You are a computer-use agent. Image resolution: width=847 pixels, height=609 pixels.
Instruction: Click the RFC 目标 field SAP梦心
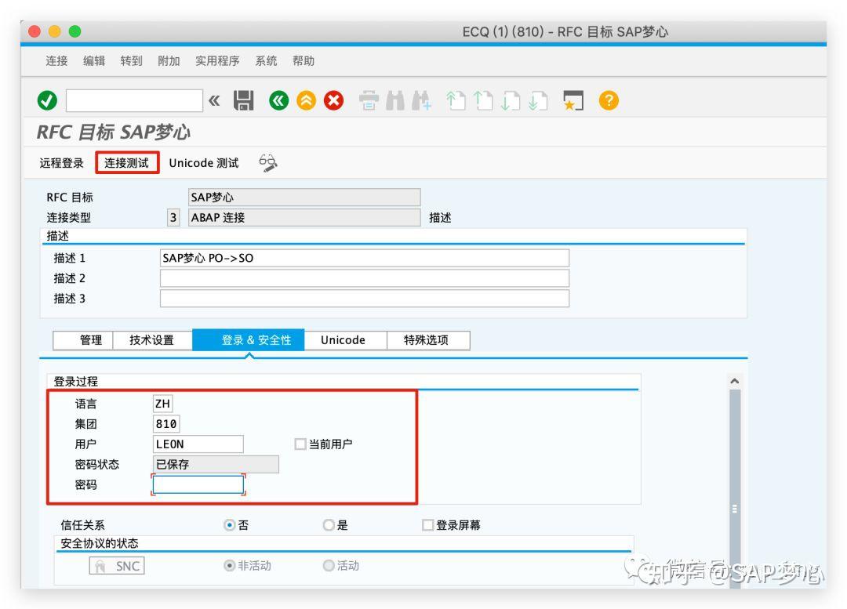pos(304,197)
